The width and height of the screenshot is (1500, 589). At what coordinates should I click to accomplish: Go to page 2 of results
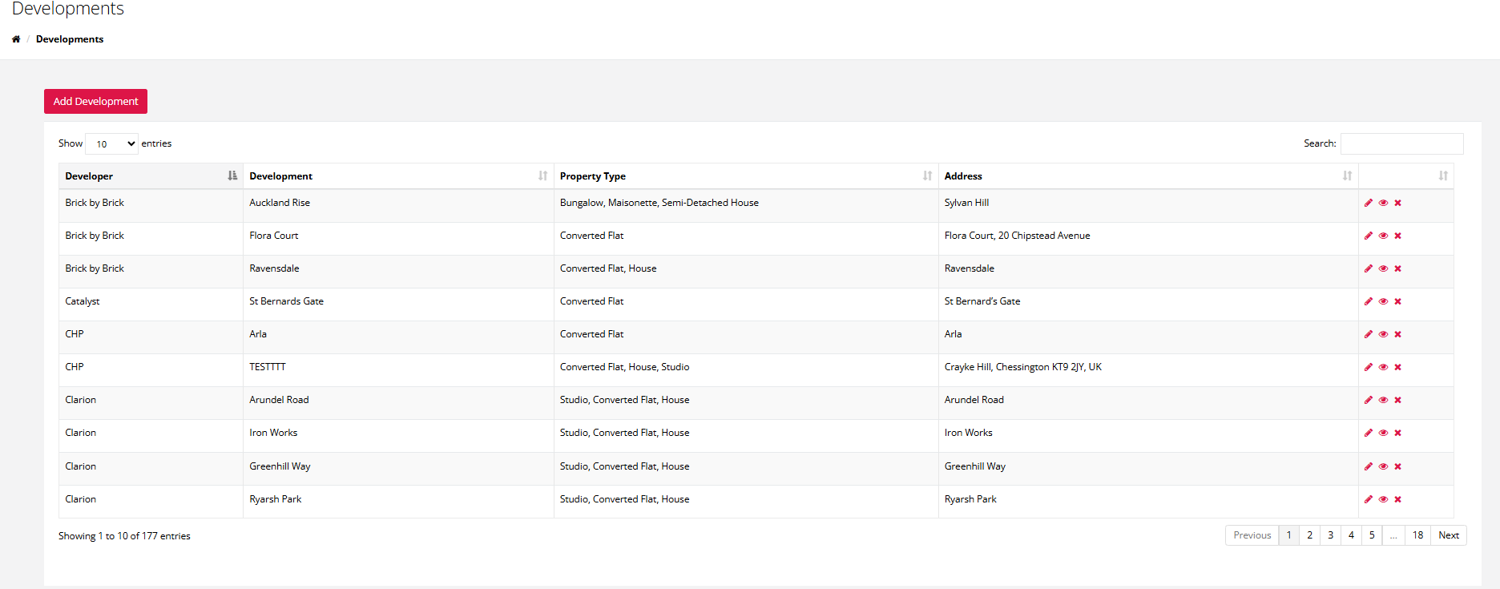[1309, 535]
